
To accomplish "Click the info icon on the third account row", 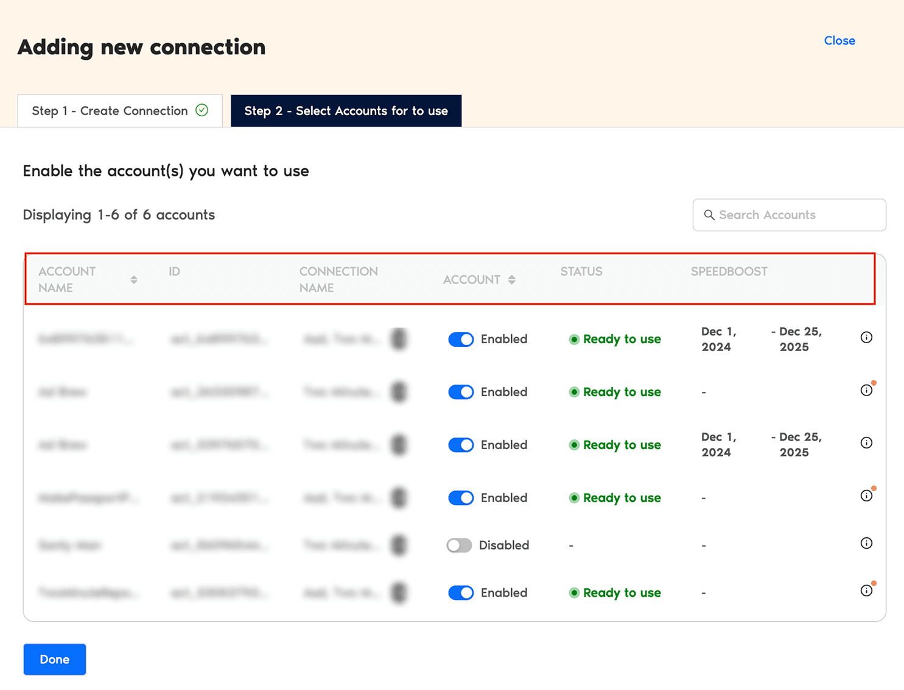I will click(x=866, y=443).
